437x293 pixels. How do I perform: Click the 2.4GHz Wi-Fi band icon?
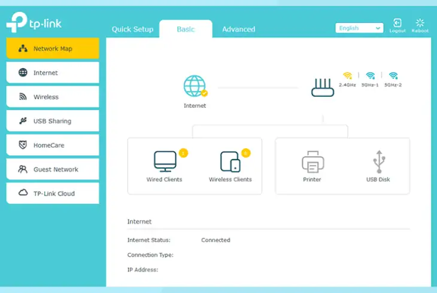coord(348,75)
